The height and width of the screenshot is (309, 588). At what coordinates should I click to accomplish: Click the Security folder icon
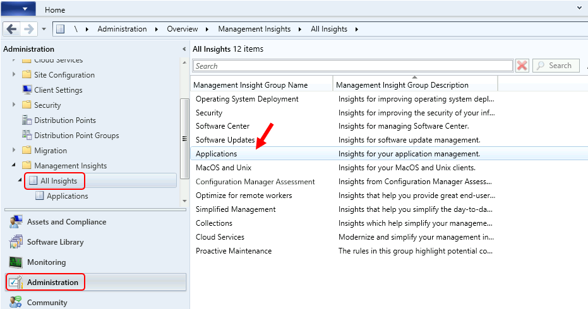(x=27, y=105)
